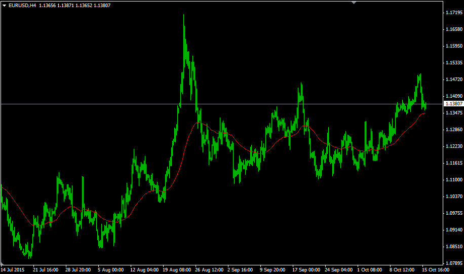The image size is (464, 274).
Task: Click the 5 Aug 00:00 time label
Action: point(110,270)
